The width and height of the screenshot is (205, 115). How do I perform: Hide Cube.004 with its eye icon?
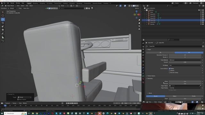(x=201, y=20)
